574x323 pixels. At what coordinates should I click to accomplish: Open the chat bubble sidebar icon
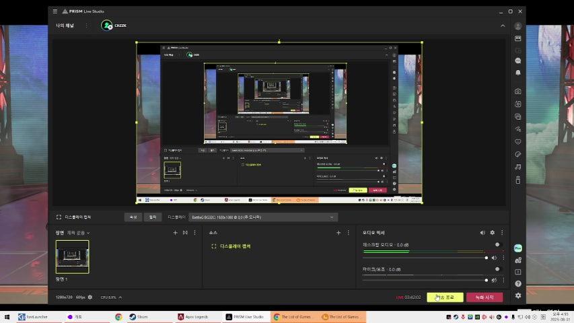tap(518, 61)
